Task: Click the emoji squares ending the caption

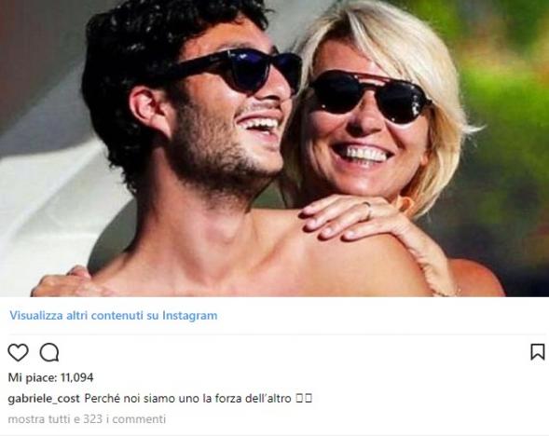Action: [x=304, y=398]
